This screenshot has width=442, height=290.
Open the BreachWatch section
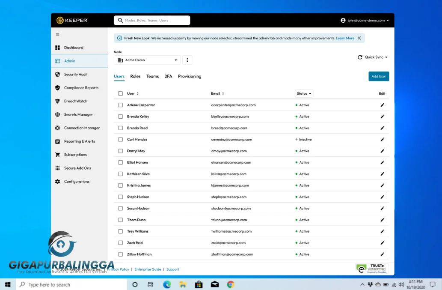click(x=75, y=101)
